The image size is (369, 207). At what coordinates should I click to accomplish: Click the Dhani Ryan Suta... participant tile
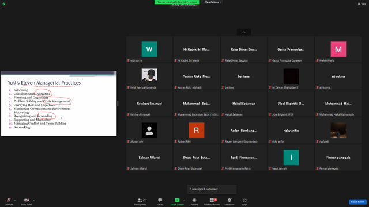[197, 157]
